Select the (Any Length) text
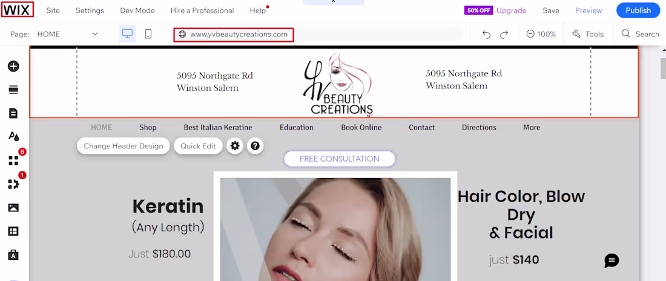The width and height of the screenshot is (666, 281). point(168,227)
